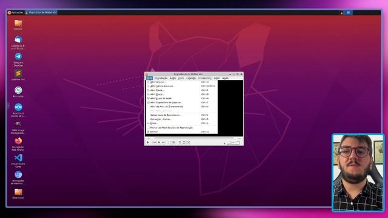The image size is (388, 218).
Task: Click the previous media button in VLC
Action: [155, 142]
